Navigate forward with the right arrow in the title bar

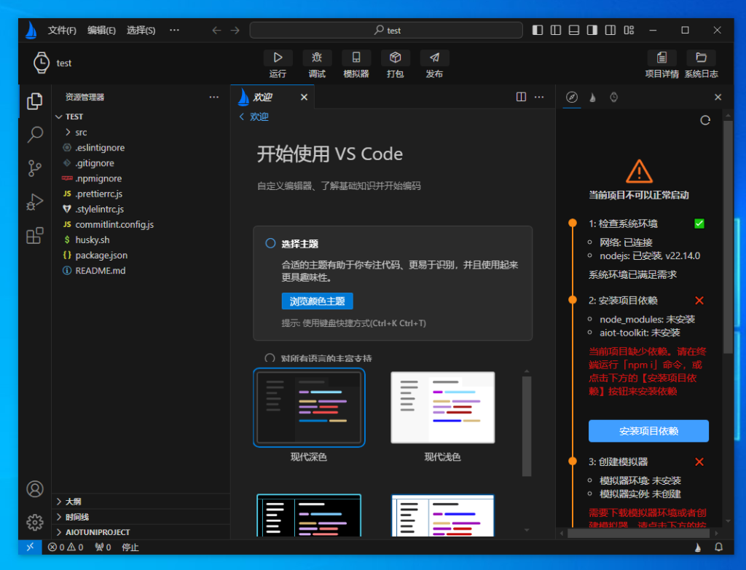235,31
